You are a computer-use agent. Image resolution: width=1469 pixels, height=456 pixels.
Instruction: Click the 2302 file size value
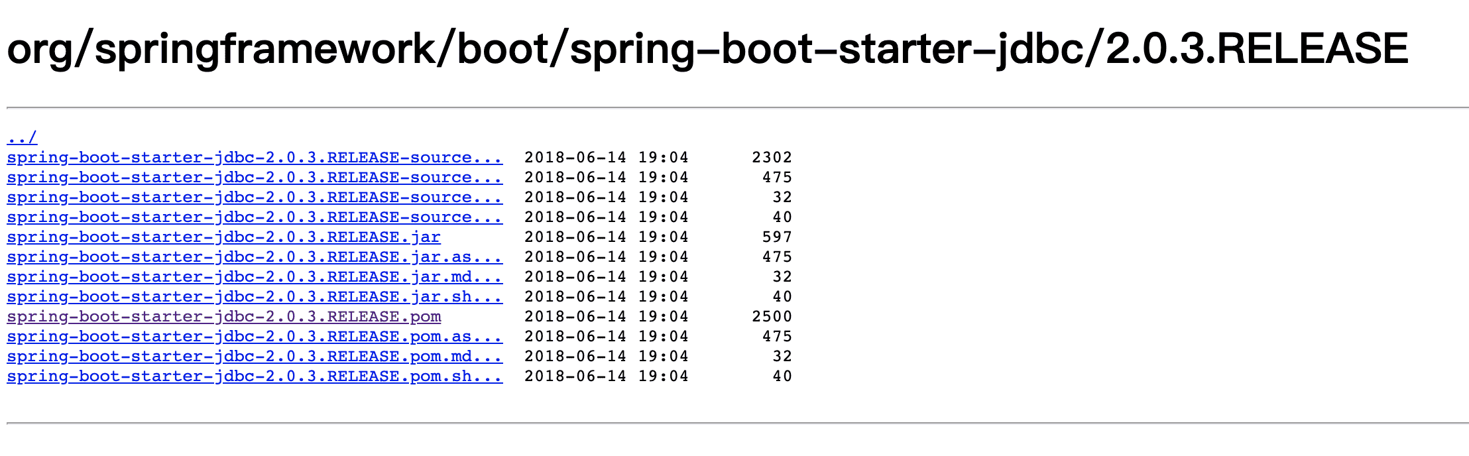[772, 158]
